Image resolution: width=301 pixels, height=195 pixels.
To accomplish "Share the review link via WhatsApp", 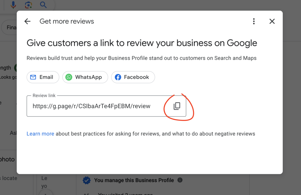I will (85, 77).
